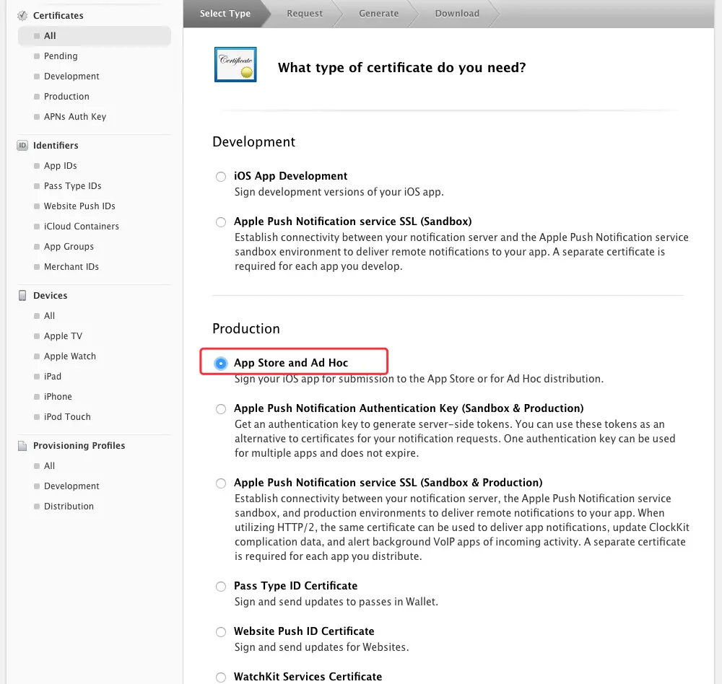Select Pass Type ID Certificate radio
The height and width of the screenshot is (684, 722).
pos(221,587)
